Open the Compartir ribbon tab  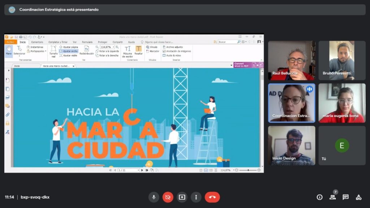tap(117, 42)
